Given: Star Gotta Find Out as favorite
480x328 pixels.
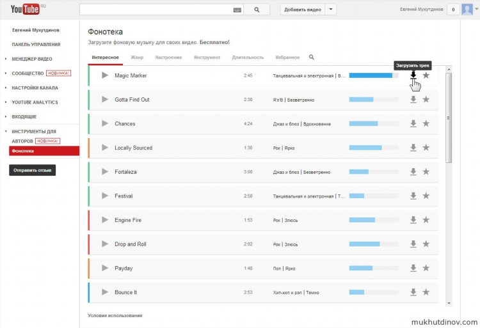Looking at the screenshot, I should [x=426, y=99].
